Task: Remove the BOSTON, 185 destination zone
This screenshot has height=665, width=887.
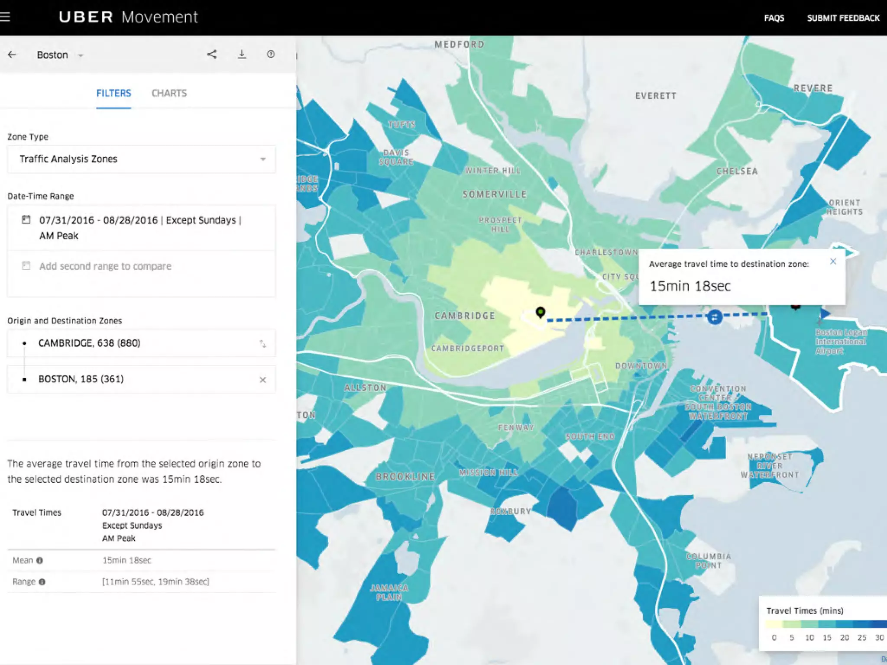Action: (262, 380)
